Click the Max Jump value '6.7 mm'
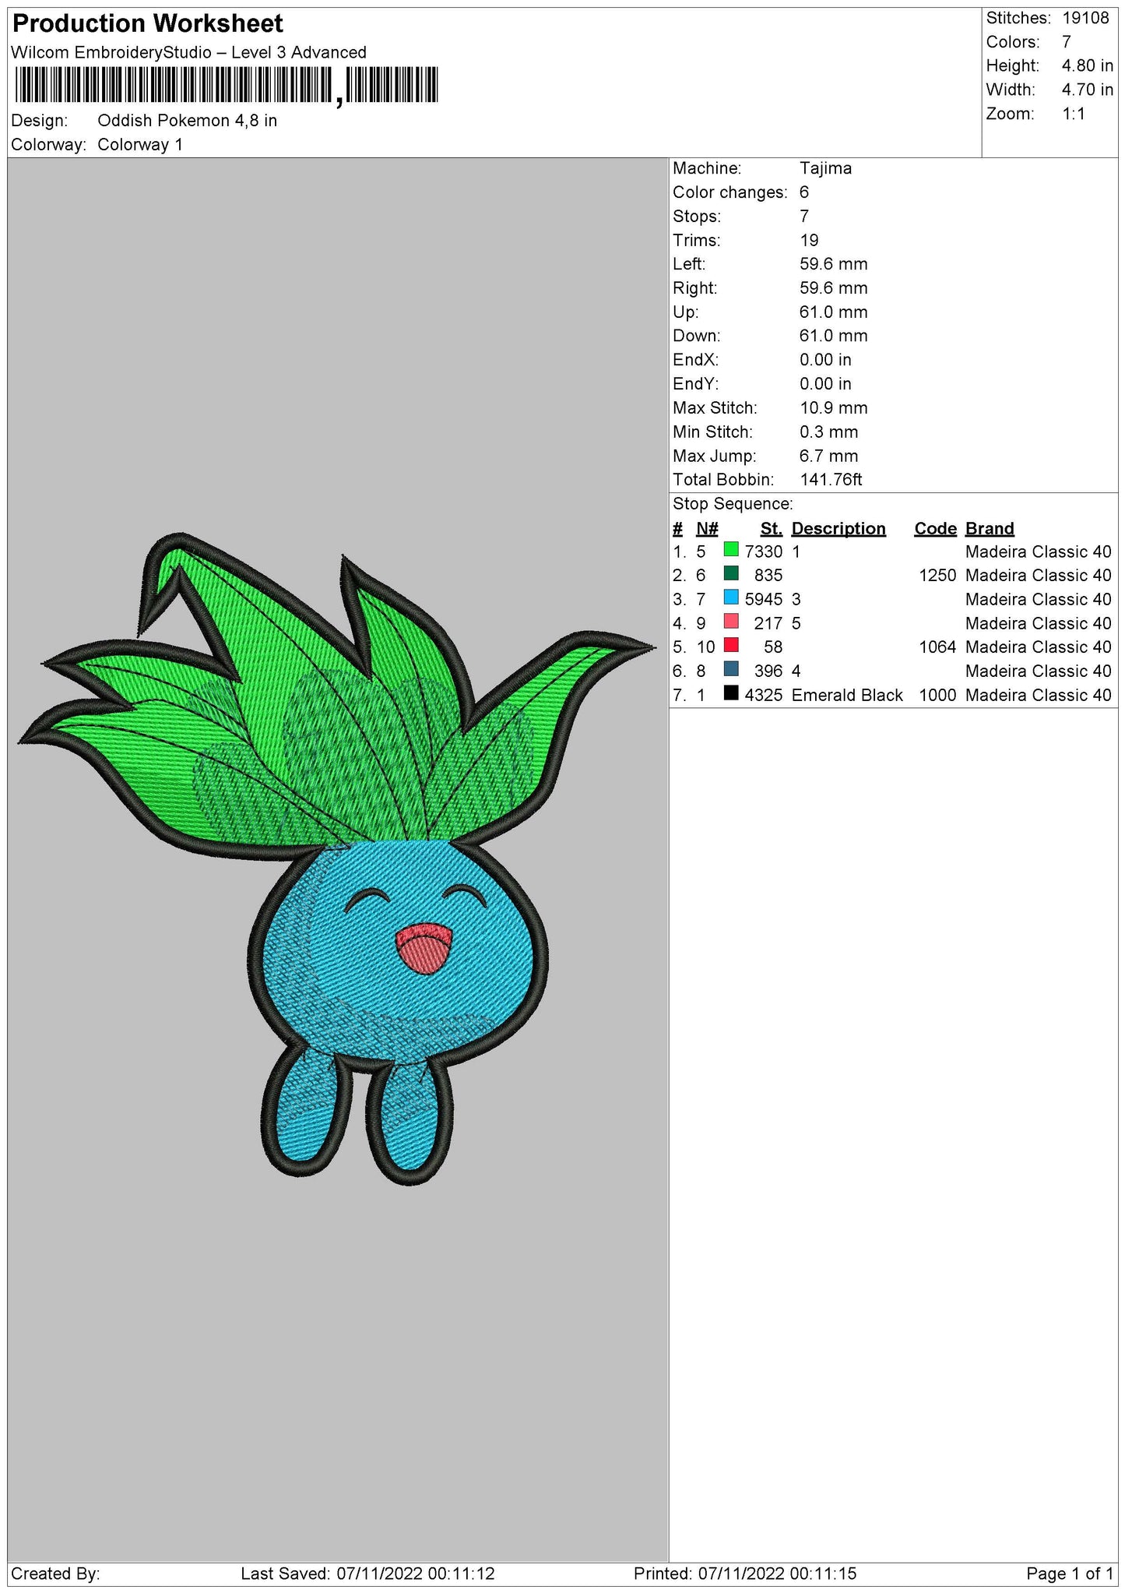This screenshot has width=1125, height=1593. coord(828,456)
